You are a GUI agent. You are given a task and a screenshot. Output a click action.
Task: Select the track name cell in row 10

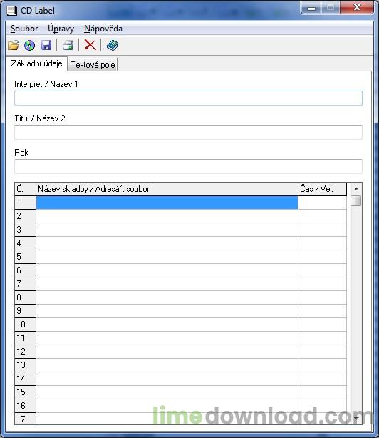point(167,325)
